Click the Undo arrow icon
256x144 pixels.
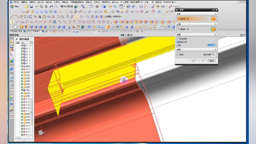[51, 6]
